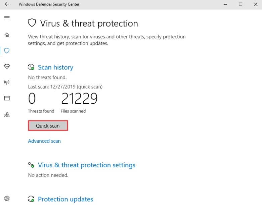Select the Virus & threat protection shield icon
The image size is (262, 206).
tap(7, 51)
